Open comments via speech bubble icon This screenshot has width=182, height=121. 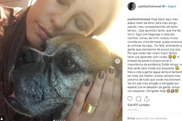tap(138, 99)
